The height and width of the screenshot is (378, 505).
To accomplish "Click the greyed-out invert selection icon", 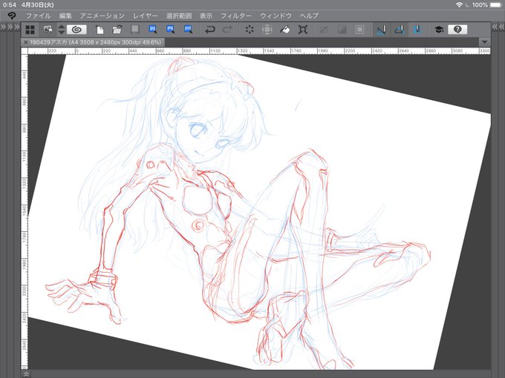I will click(x=342, y=30).
